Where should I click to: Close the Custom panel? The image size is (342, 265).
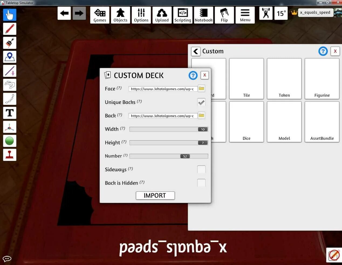coord(335,51)
